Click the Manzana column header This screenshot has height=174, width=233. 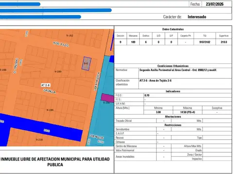(133, 36)
